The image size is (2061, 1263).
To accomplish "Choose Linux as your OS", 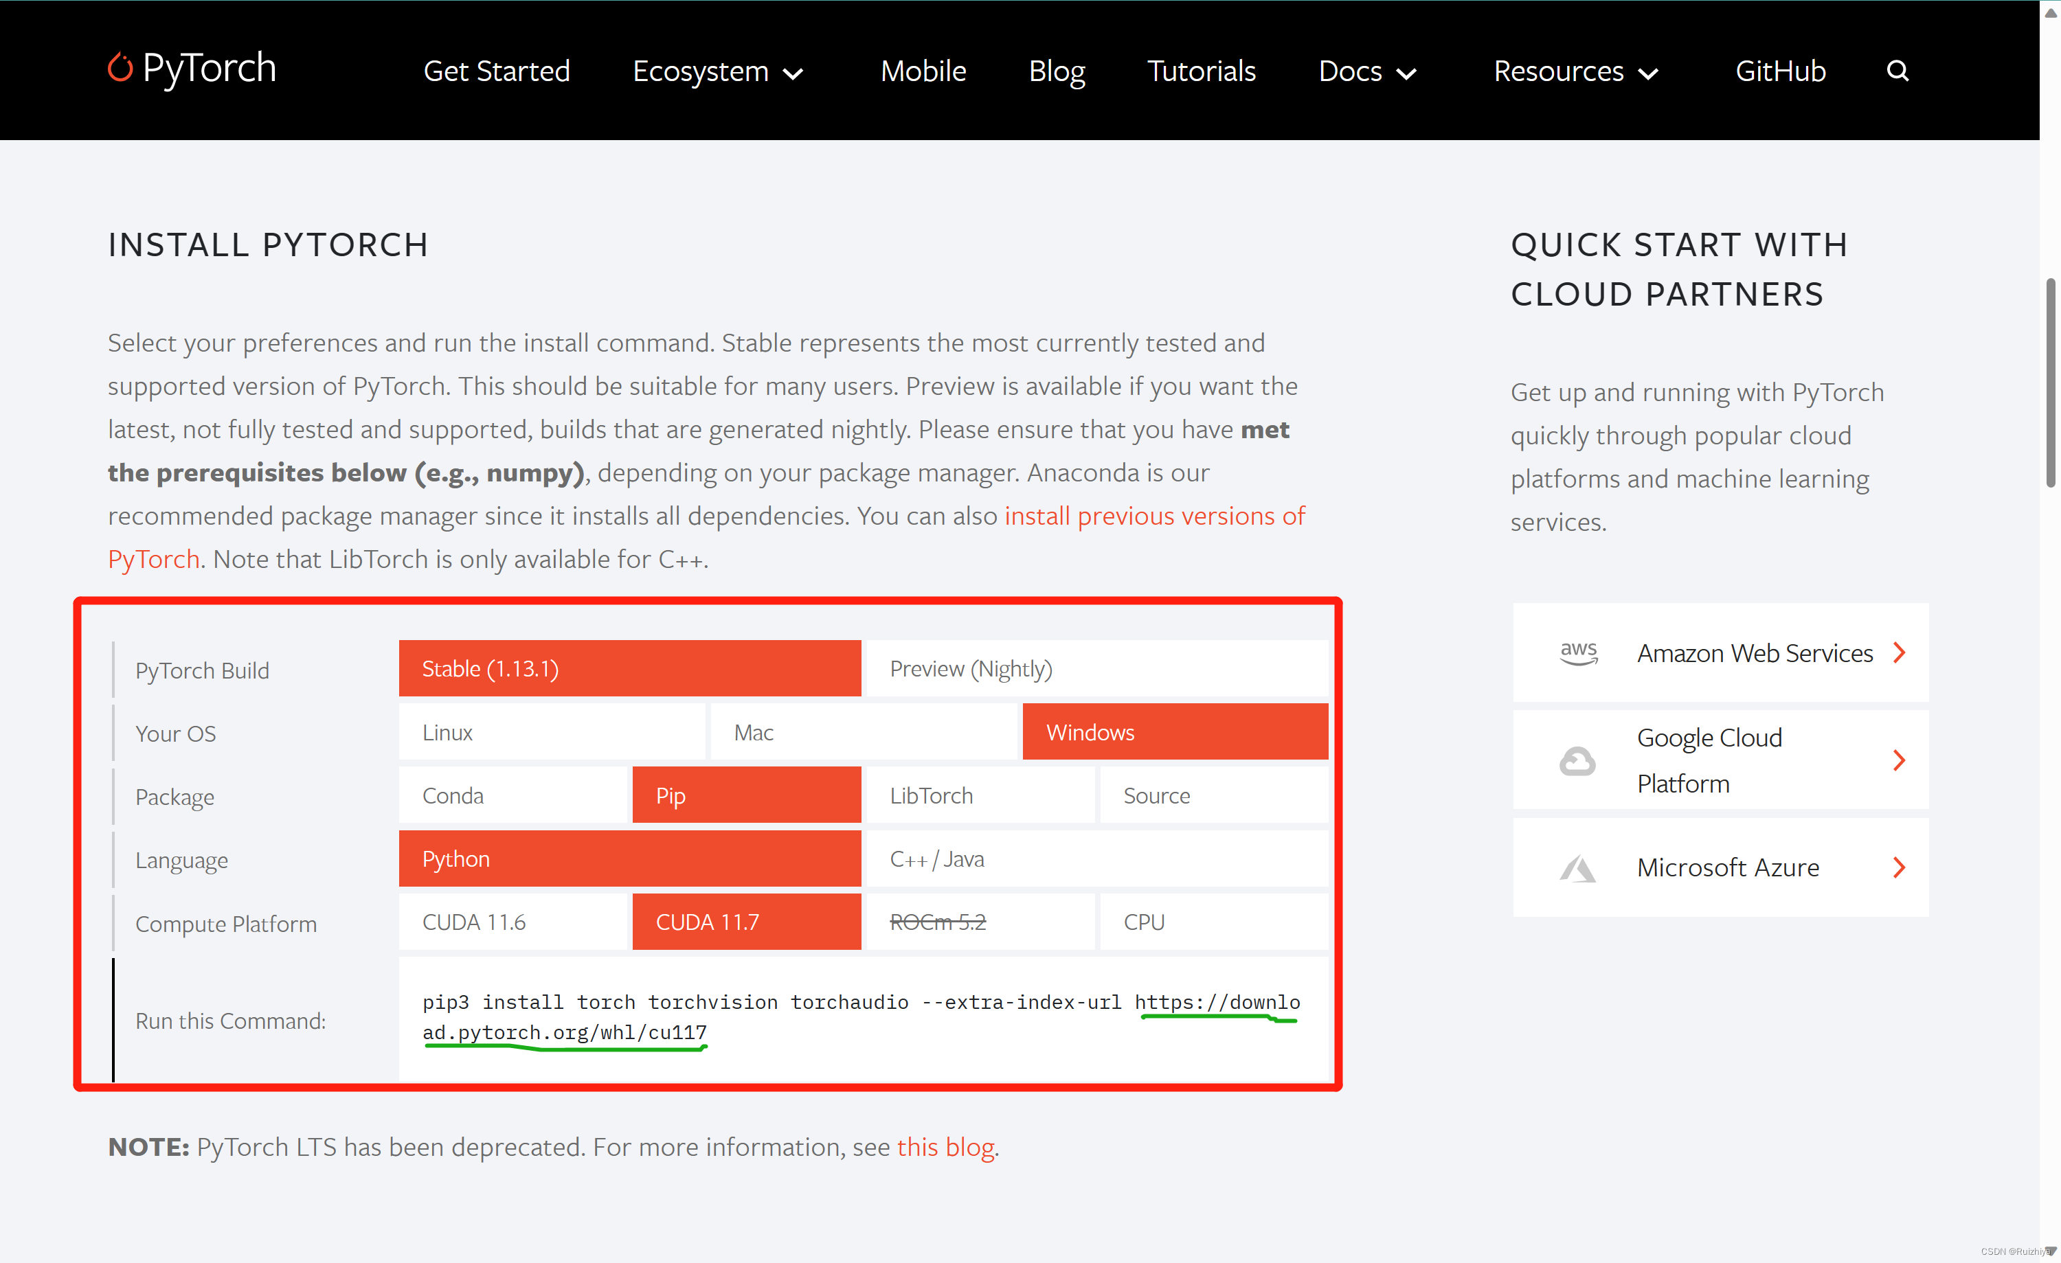I will (x=552, y=732).
